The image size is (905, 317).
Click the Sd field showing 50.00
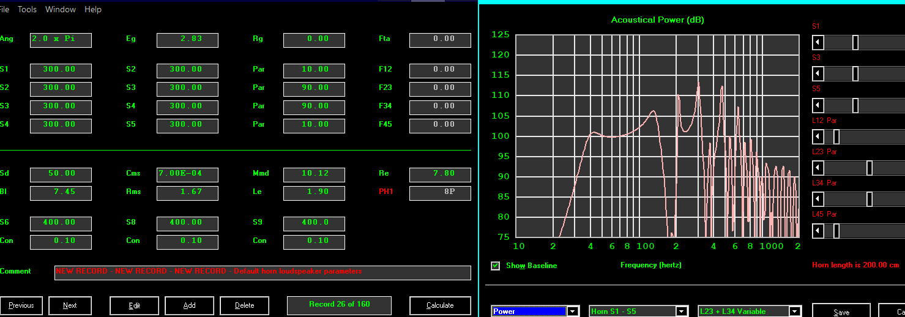pos(61,175)
